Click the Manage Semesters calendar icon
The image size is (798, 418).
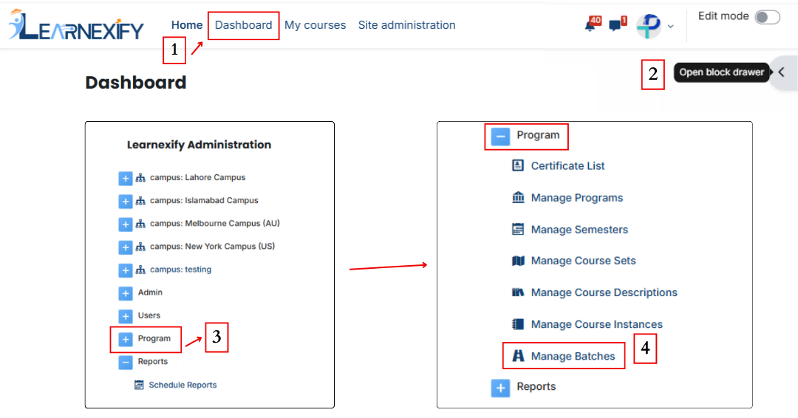[517, 230]
